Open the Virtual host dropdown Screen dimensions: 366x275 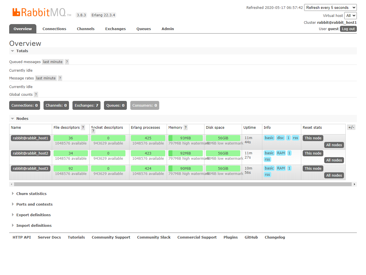(x=350, y=15)
